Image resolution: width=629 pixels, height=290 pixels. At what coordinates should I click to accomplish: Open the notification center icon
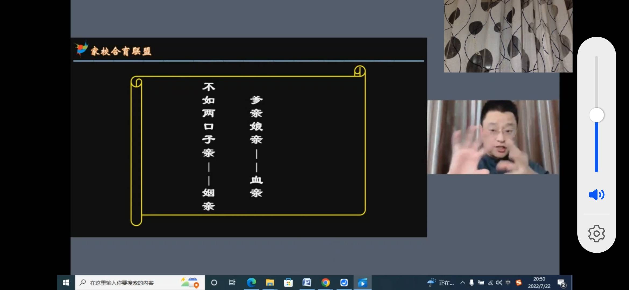point(561,283)
